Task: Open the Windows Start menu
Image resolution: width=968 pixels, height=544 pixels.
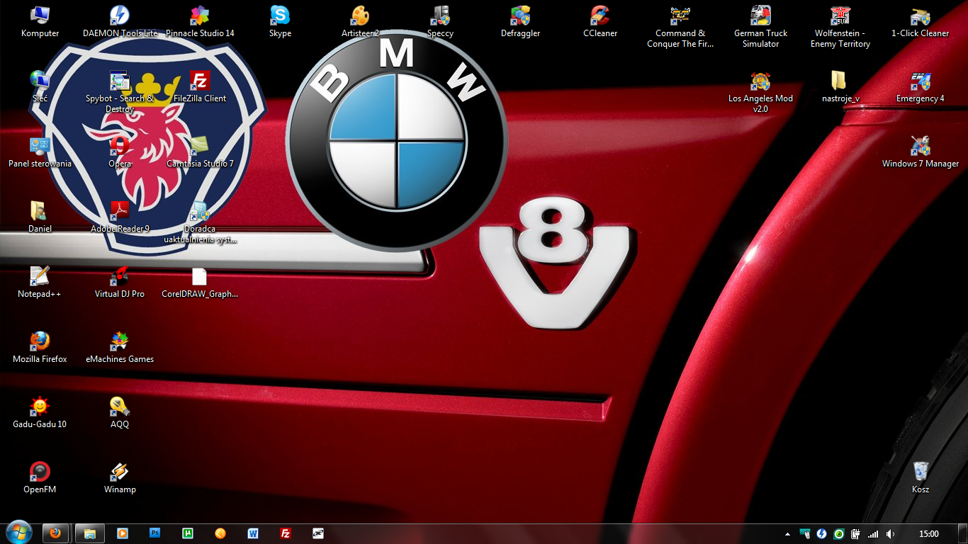Action: point(18,533)
